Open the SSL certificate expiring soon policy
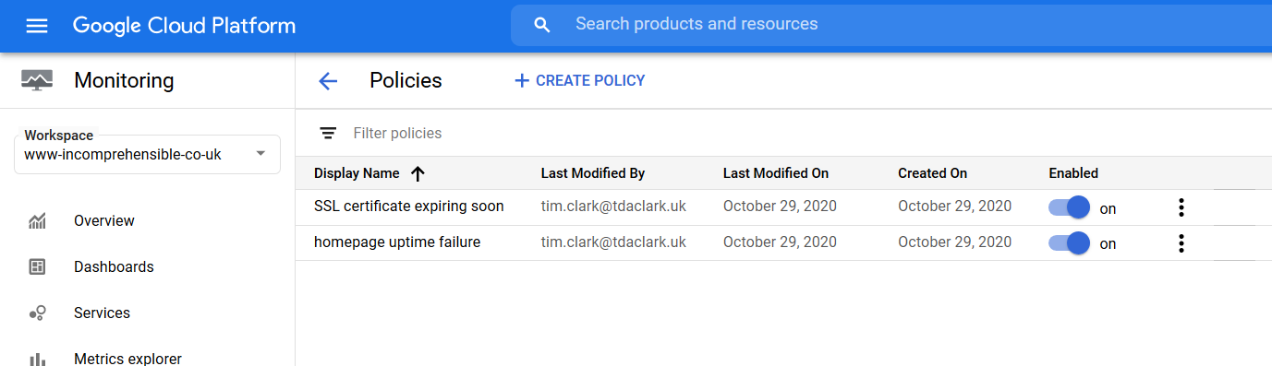This screenshot has width=1272, height=366. pos(409,207)
